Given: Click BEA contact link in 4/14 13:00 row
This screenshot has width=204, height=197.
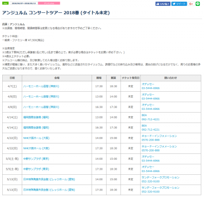Looking at the screenshot, I should pos(144,115).
